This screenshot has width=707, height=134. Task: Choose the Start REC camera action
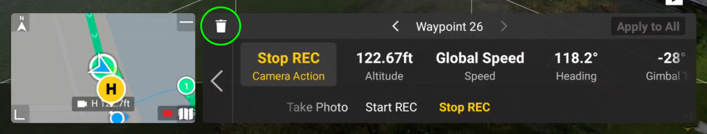(391, 107)
